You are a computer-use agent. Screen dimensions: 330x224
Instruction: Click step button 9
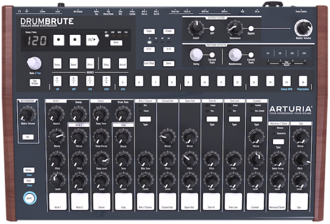pyautogui.click(x=188, y=81)
